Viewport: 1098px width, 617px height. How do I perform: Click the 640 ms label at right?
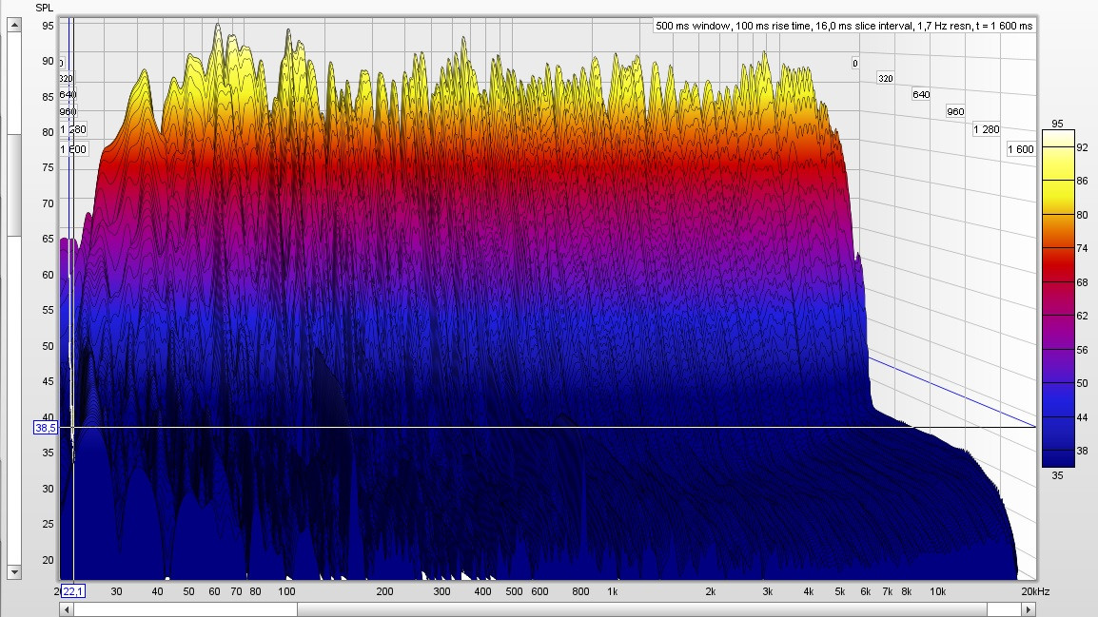920,94
